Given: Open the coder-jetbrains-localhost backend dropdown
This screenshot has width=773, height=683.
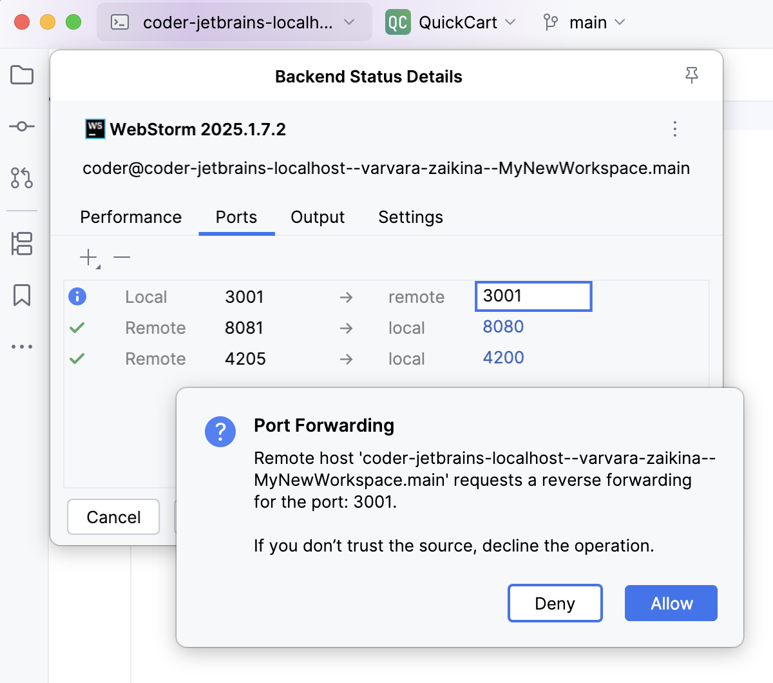Looking at the screenshot, I should coord(234,23).
